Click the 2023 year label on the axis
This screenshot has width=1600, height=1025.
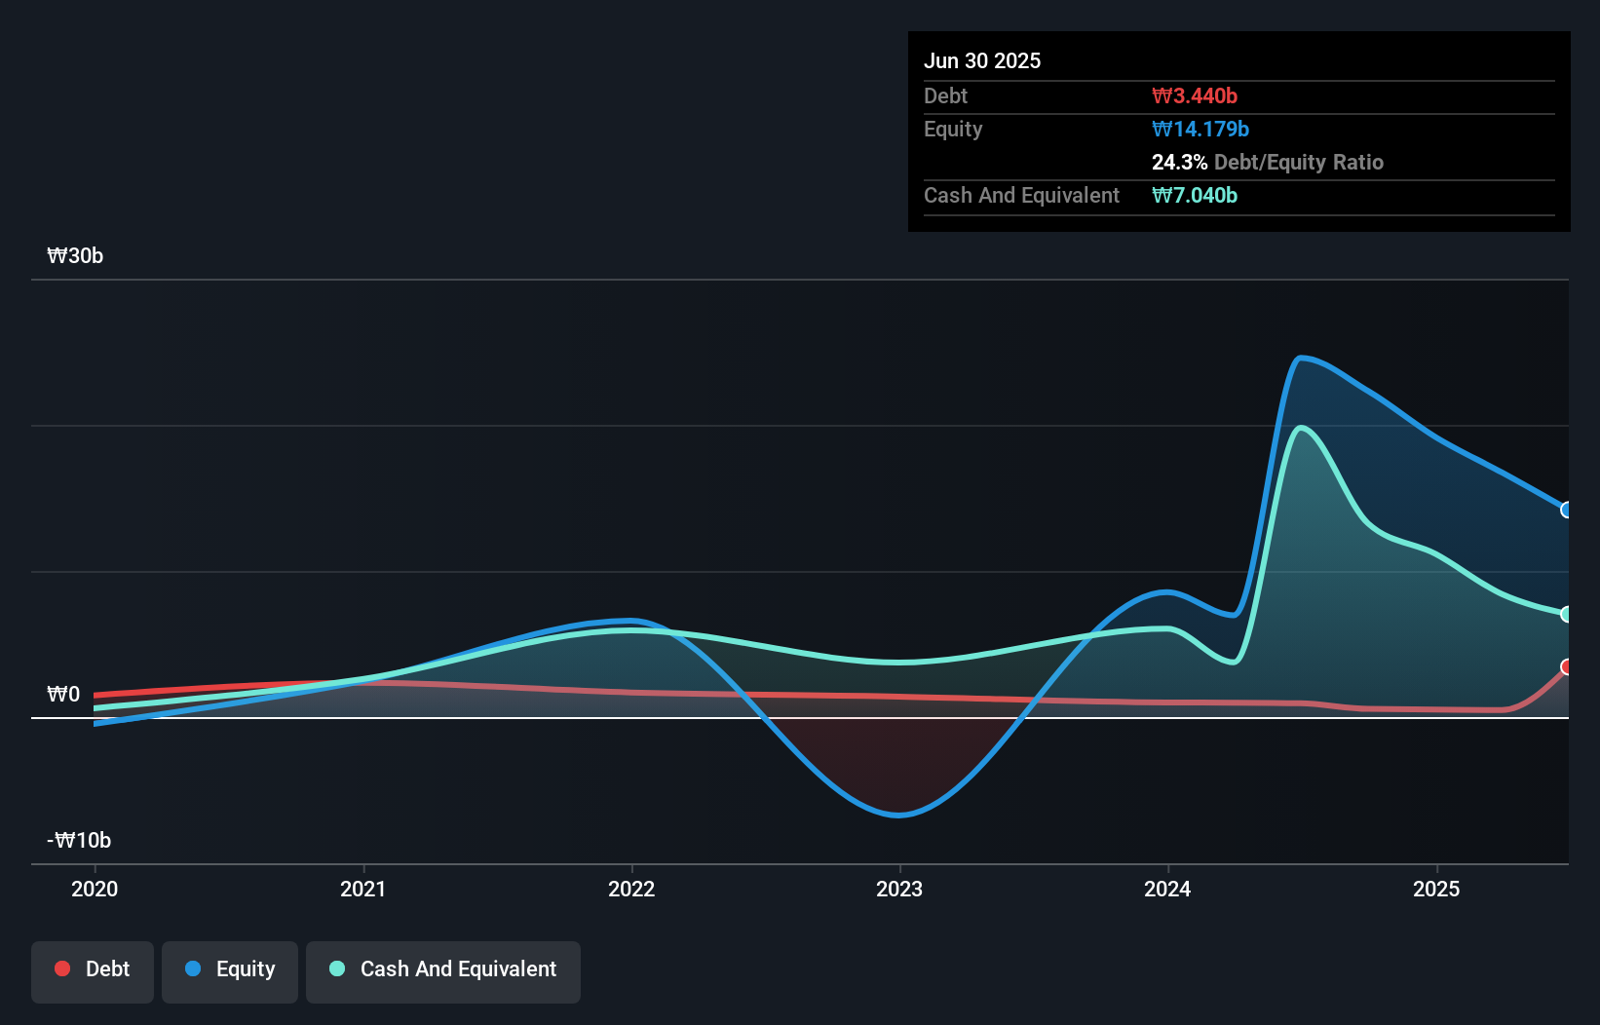(x=900, y=889)
